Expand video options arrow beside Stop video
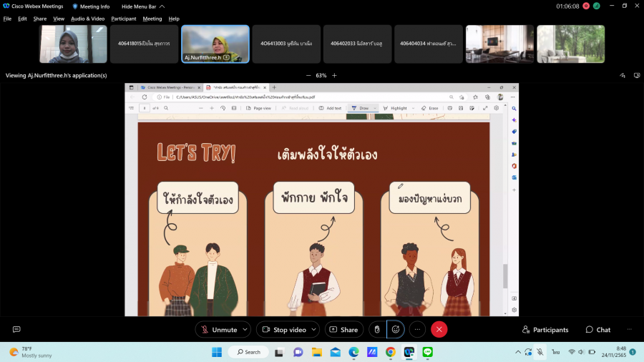 (x=314, y=329)
